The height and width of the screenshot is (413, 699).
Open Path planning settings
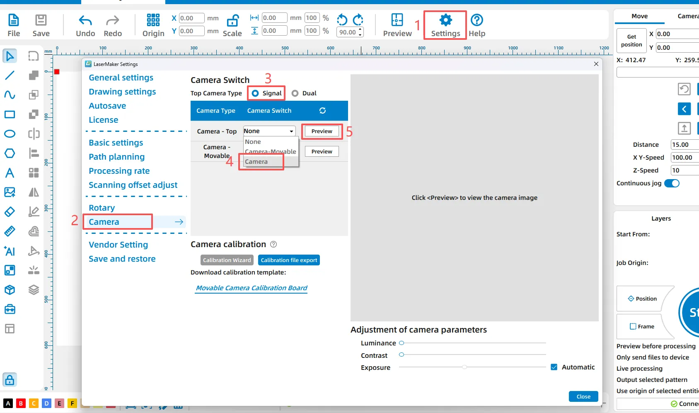117,157
